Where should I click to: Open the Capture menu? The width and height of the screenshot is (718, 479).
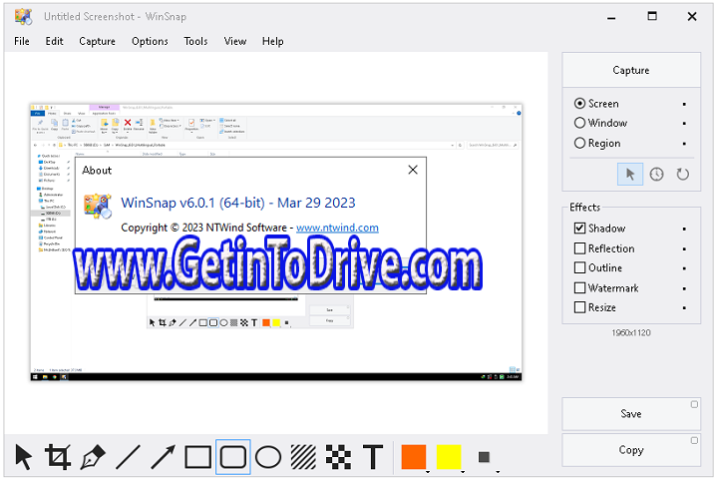click(x=97, y=41)
